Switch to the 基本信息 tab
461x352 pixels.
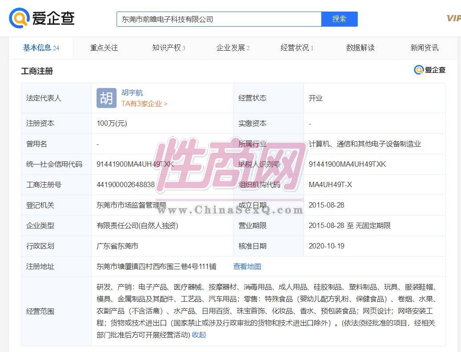click(x=41, y=48)
